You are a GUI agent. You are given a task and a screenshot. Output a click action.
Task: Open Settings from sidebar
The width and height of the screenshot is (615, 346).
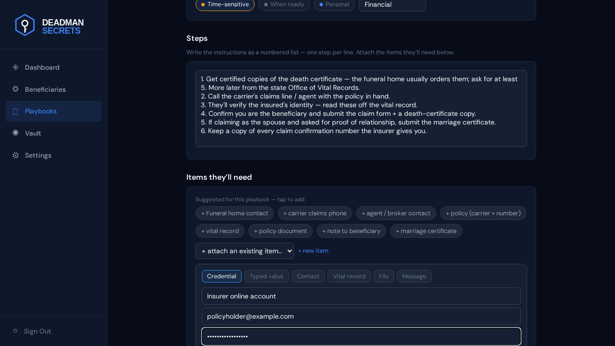53,155
